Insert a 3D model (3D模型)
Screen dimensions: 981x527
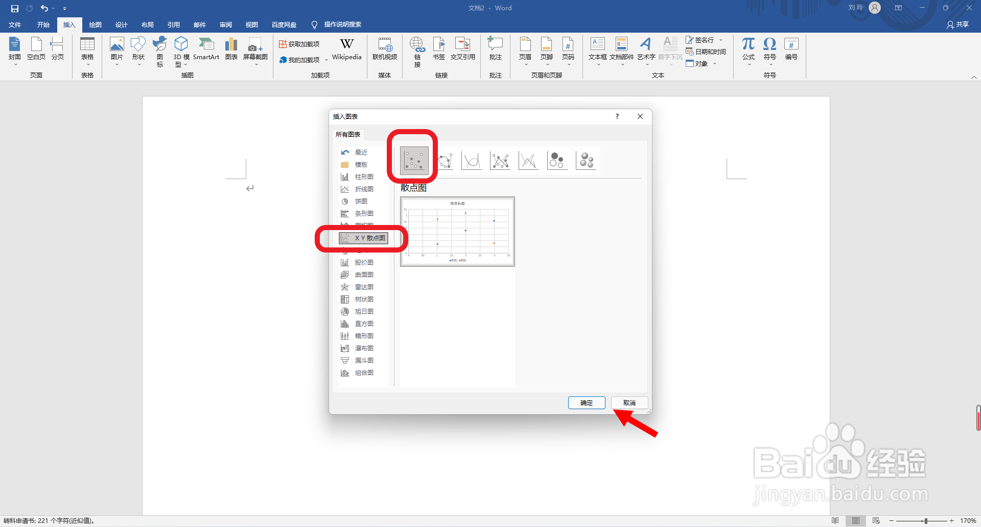pyautogui.click(x=181, y=52)
